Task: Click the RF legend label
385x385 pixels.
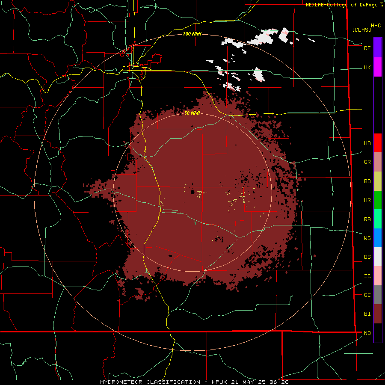Action: coord(367,48)
